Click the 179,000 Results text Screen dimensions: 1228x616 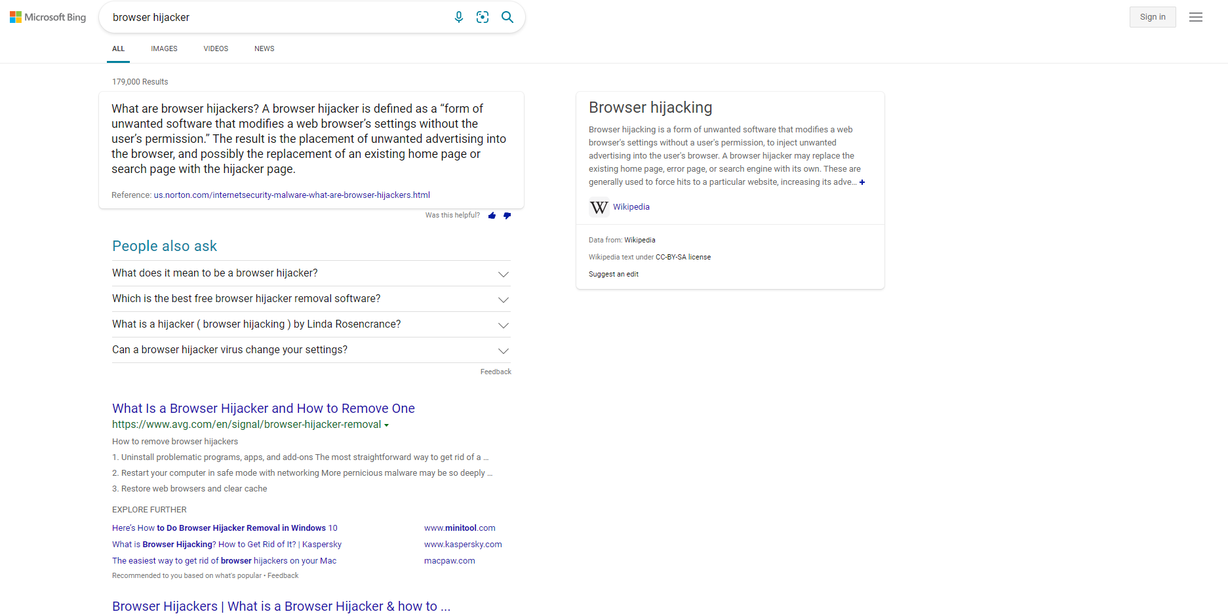pos(140,82)
